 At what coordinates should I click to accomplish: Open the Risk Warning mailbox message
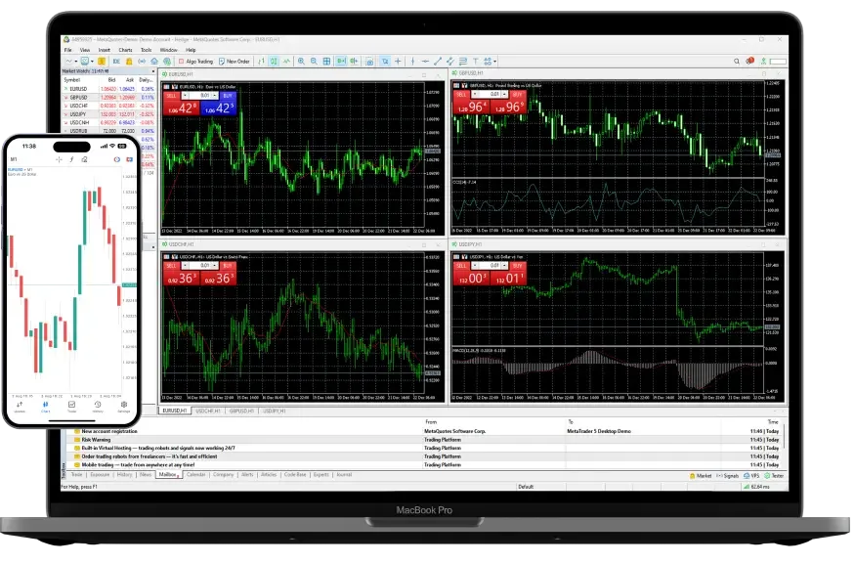pos(96,440)
